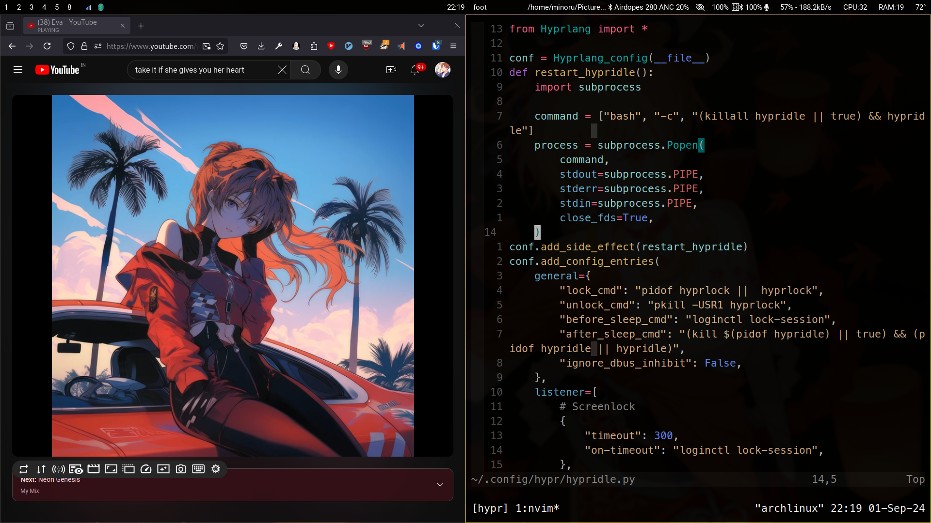This screenshot has height=523, width=931.
Task: Open the Vimium extension icon
Action: (x=349, y=46)
